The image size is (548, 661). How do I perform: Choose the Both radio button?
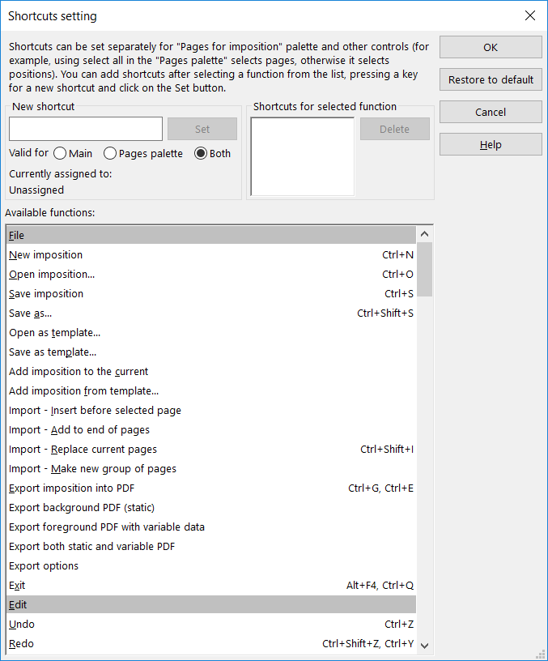pos(201,153)
